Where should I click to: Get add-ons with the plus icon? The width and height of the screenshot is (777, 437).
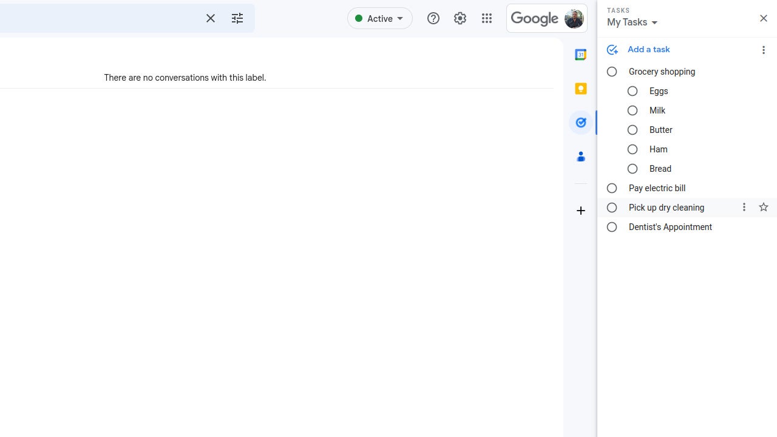click(x=581, y=211)
